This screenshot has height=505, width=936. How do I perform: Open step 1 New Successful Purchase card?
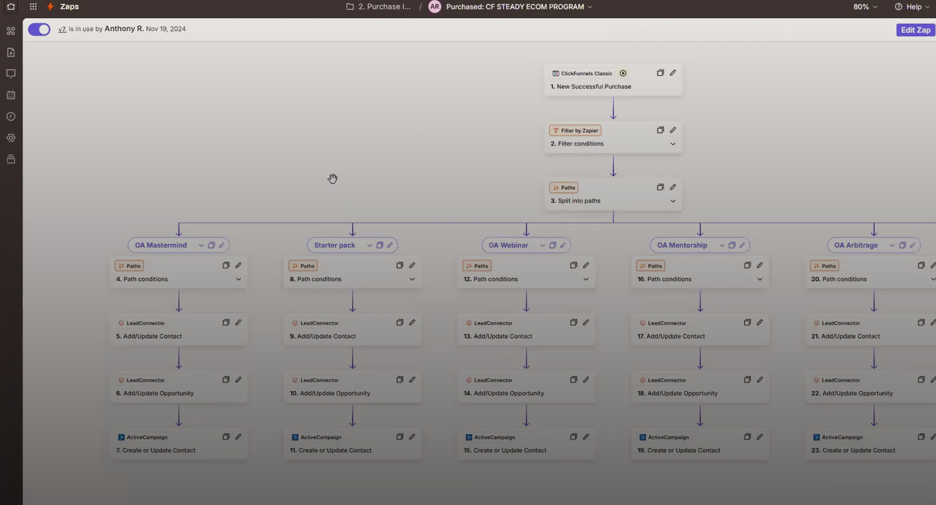pos(613,80)
